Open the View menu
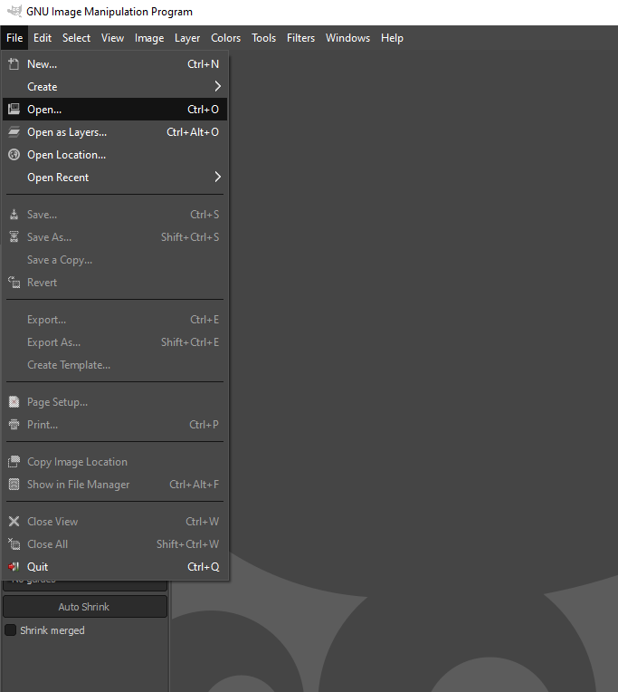Image resolution: width=618 pixels, height=692 pixels. [x=112, y=38]
